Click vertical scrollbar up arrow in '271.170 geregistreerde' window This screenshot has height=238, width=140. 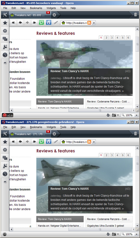(x=137, y=148)
